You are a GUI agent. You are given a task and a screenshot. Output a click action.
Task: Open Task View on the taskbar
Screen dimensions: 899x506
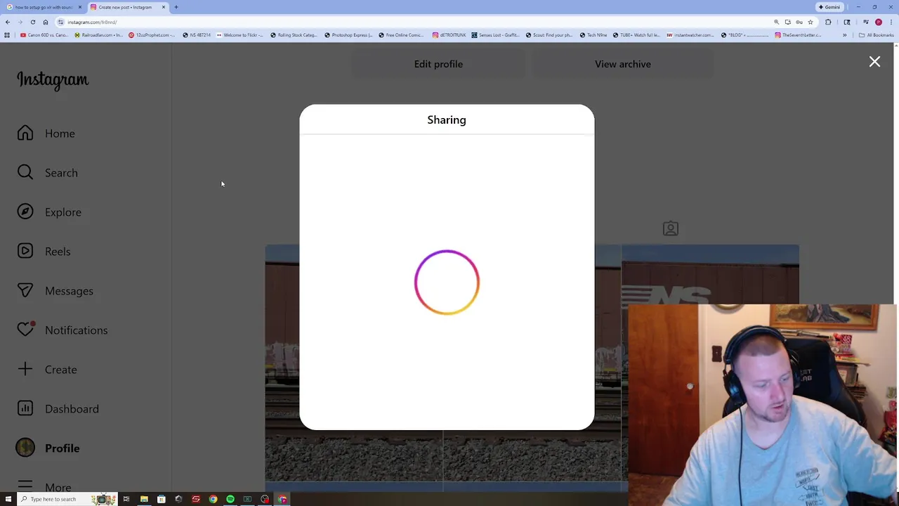pyautogui.click(x=126, y=500)
